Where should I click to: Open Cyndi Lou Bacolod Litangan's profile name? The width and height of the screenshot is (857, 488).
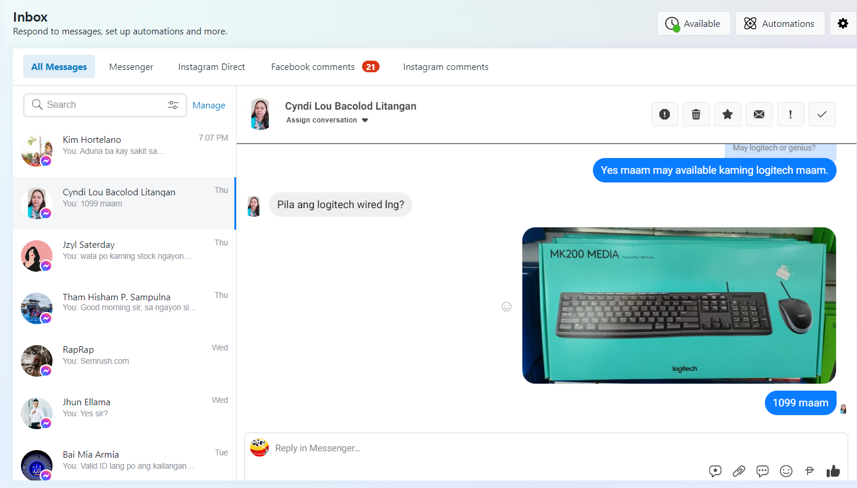pyautogui.click(x=350, y=106)
